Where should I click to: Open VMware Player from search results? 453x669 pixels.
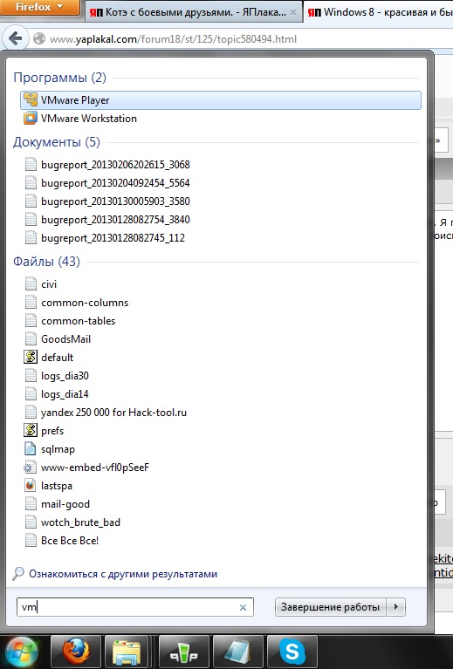coord(220,100)
